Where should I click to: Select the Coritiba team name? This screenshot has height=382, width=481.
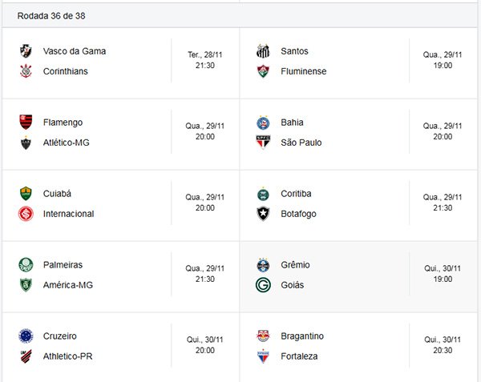296,194
